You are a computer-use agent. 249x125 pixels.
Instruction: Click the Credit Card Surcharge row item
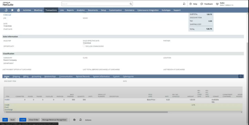[8, 107]
